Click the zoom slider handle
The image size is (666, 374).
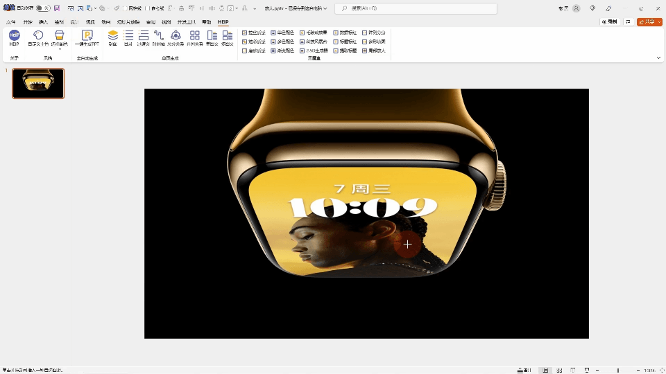pyautogui.click(x=618, y=370)
